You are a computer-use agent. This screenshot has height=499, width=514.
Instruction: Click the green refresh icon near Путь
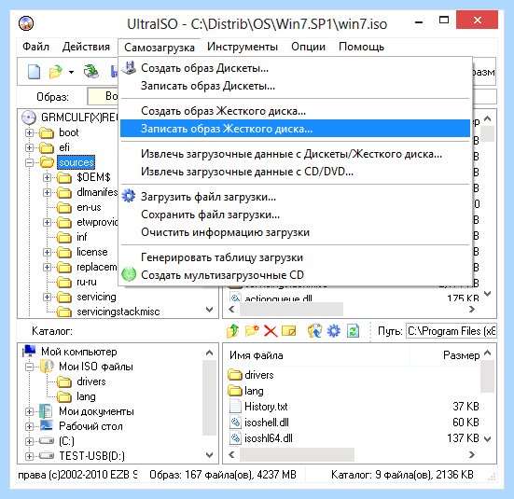pyautogui.click(x=353, y=331)
